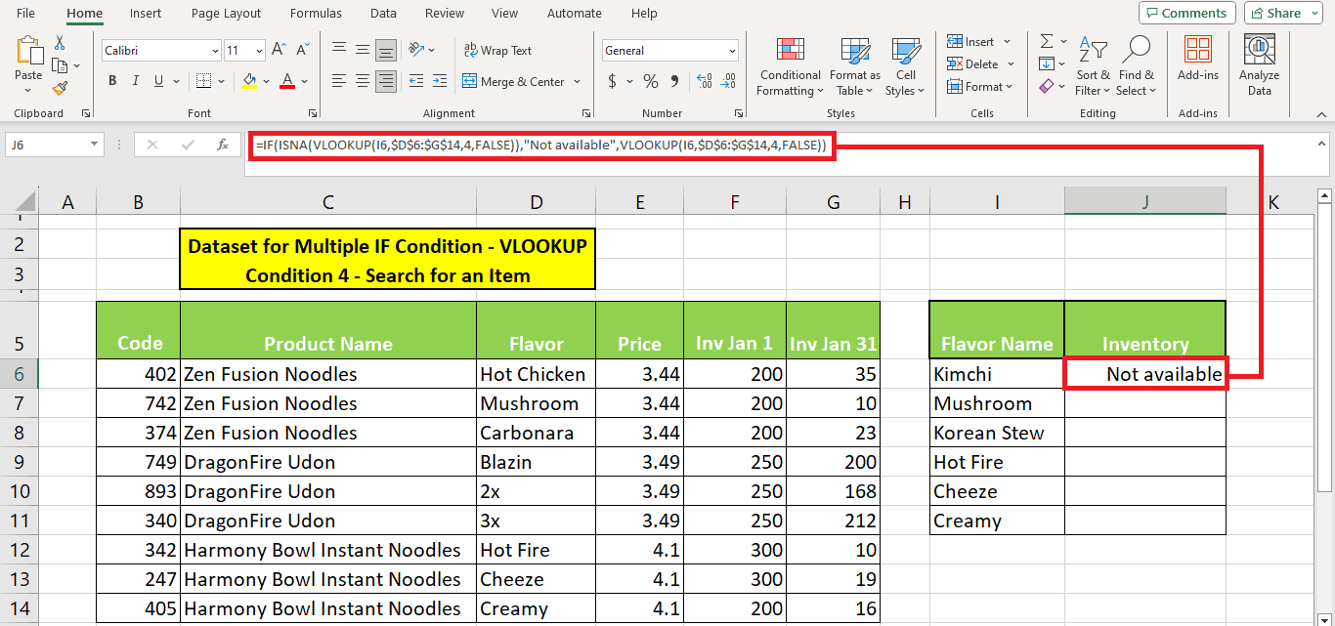This screenshot has width=1335, height=626.
Task: Click the Format as Table icon
Action: tap(854, 66)
